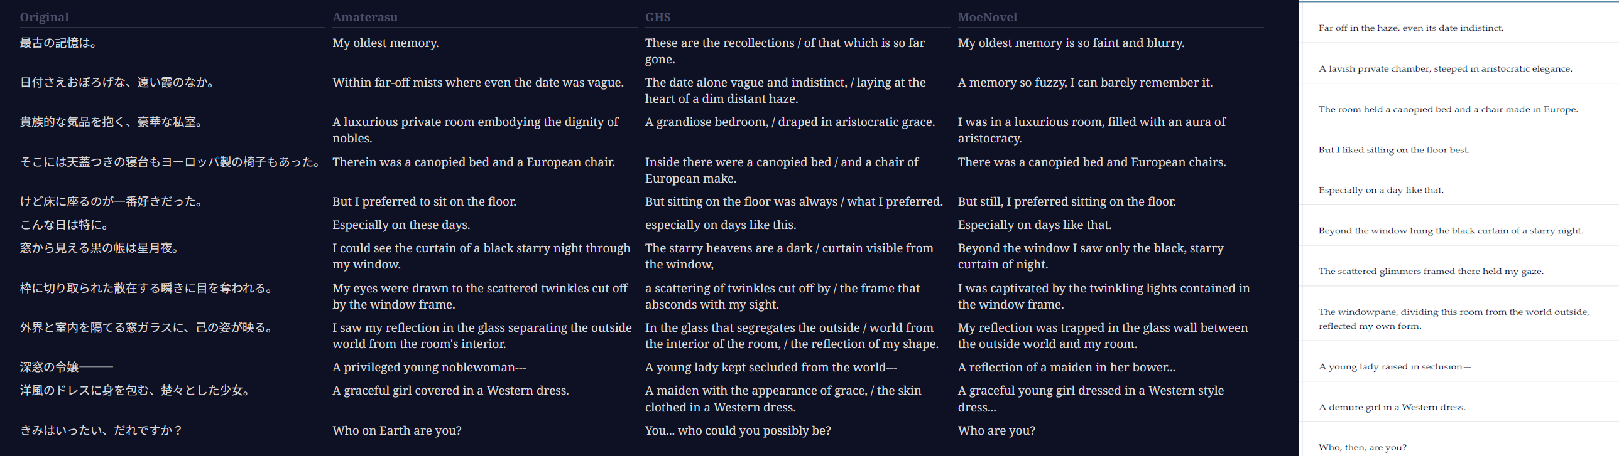Select 'Far off in the haze' row
Image resolution: width=1619 pixels, height=456 pixels.
click(x=1459, y=28)
